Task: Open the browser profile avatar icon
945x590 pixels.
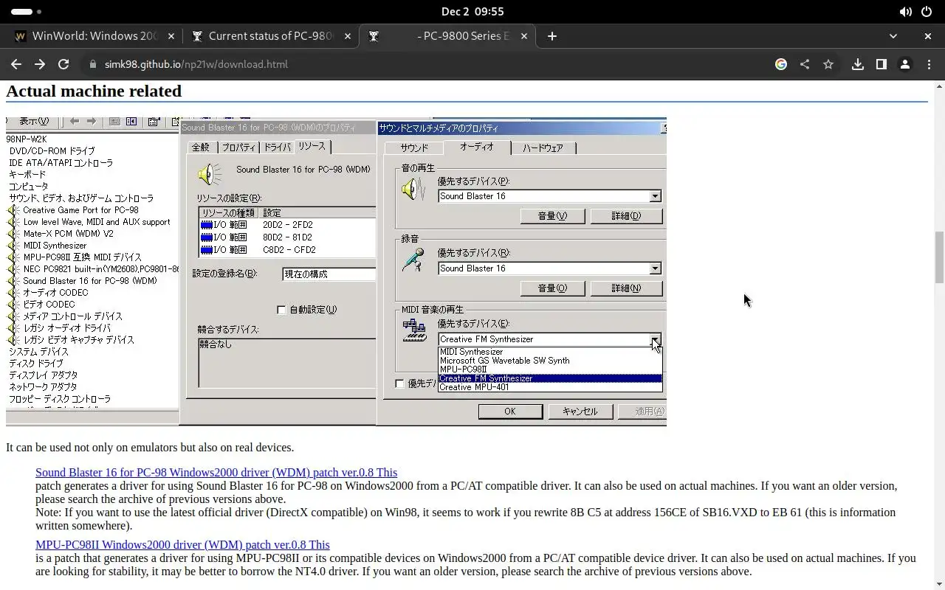Action: click(x=904, y=64)
